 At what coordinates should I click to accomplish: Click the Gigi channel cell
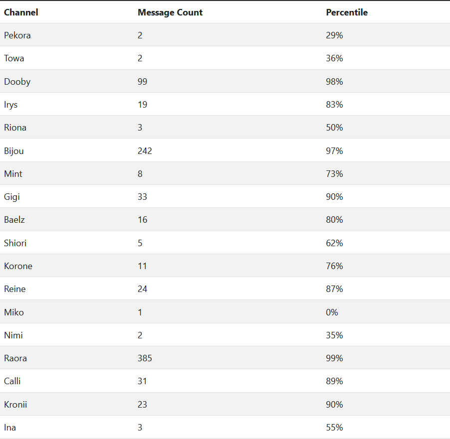(x=12, y=197)
